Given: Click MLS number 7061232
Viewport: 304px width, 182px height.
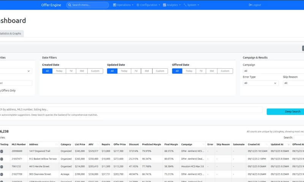Looking at the screenshot, I should (x=16, y=166).
